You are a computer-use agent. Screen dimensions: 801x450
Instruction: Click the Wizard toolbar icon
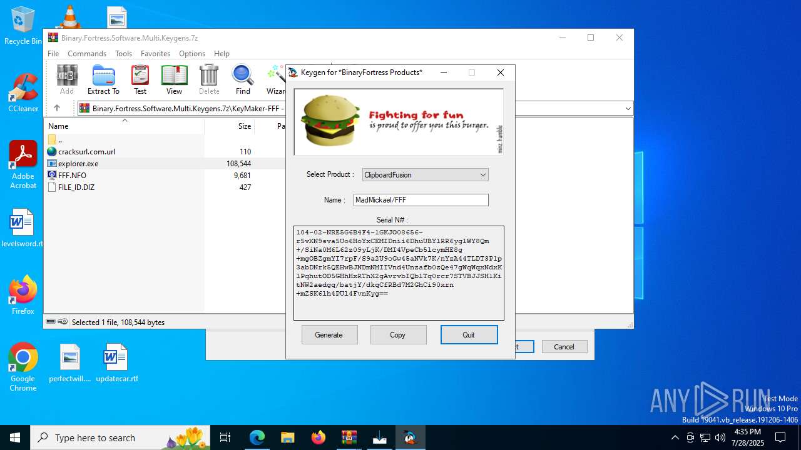coord(275,79)
